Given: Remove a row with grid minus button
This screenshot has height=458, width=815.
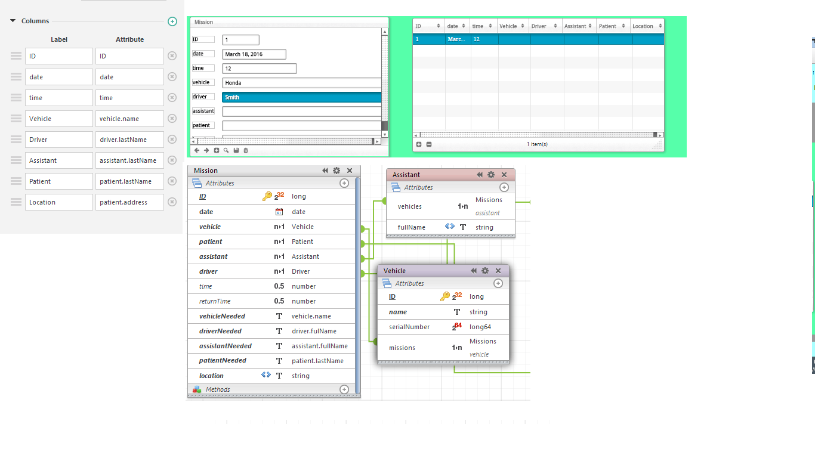Looking at the screenshot, I should [429, 144].
